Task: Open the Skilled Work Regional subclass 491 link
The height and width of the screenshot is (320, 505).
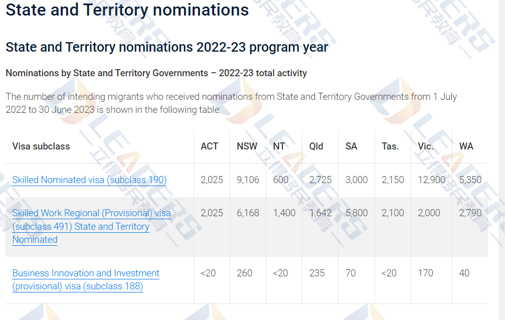Action: tap(91, 213)
